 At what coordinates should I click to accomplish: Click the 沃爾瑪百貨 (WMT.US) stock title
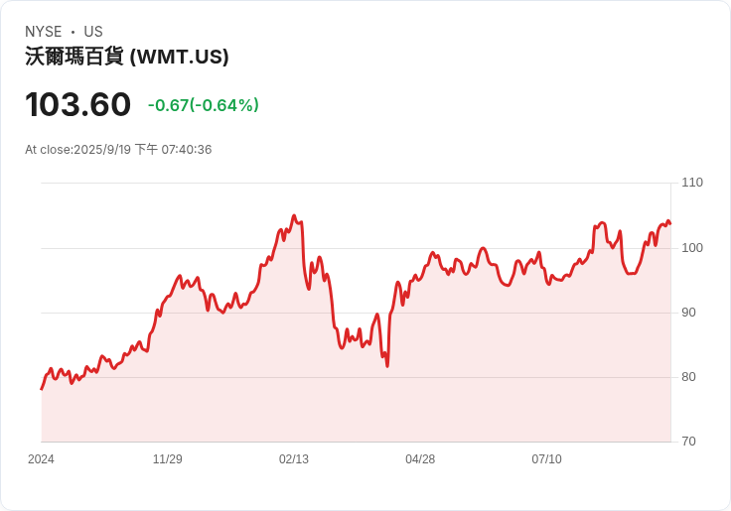[127, 57]
